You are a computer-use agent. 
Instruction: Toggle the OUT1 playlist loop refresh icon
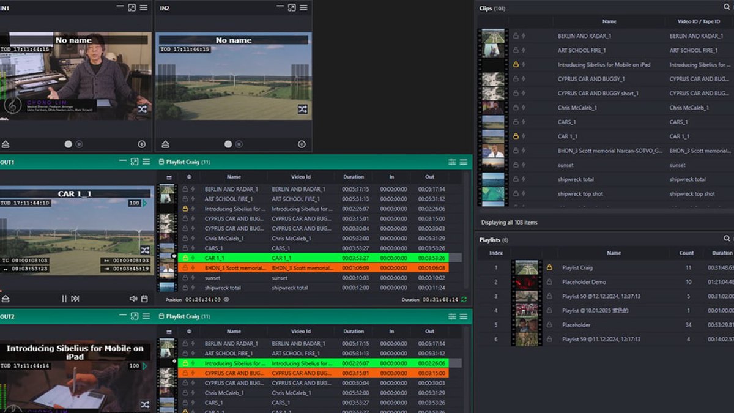click(464, 300)
